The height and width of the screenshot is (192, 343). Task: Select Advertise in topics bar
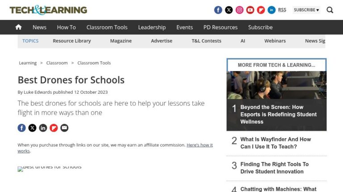(162, 41)
